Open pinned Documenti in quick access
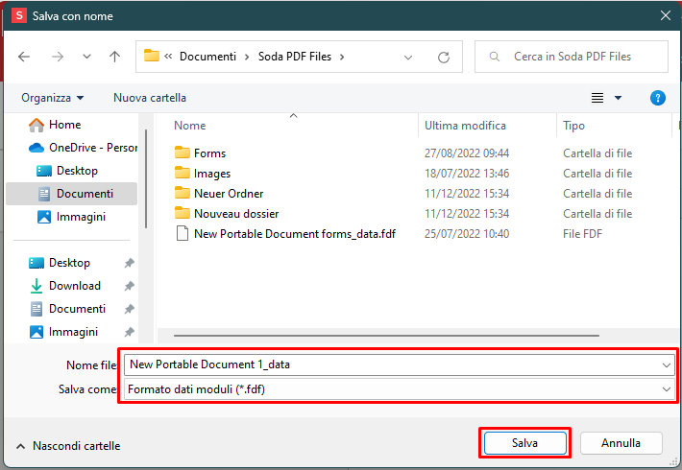The image size is (682, 470). click(68, 309)
